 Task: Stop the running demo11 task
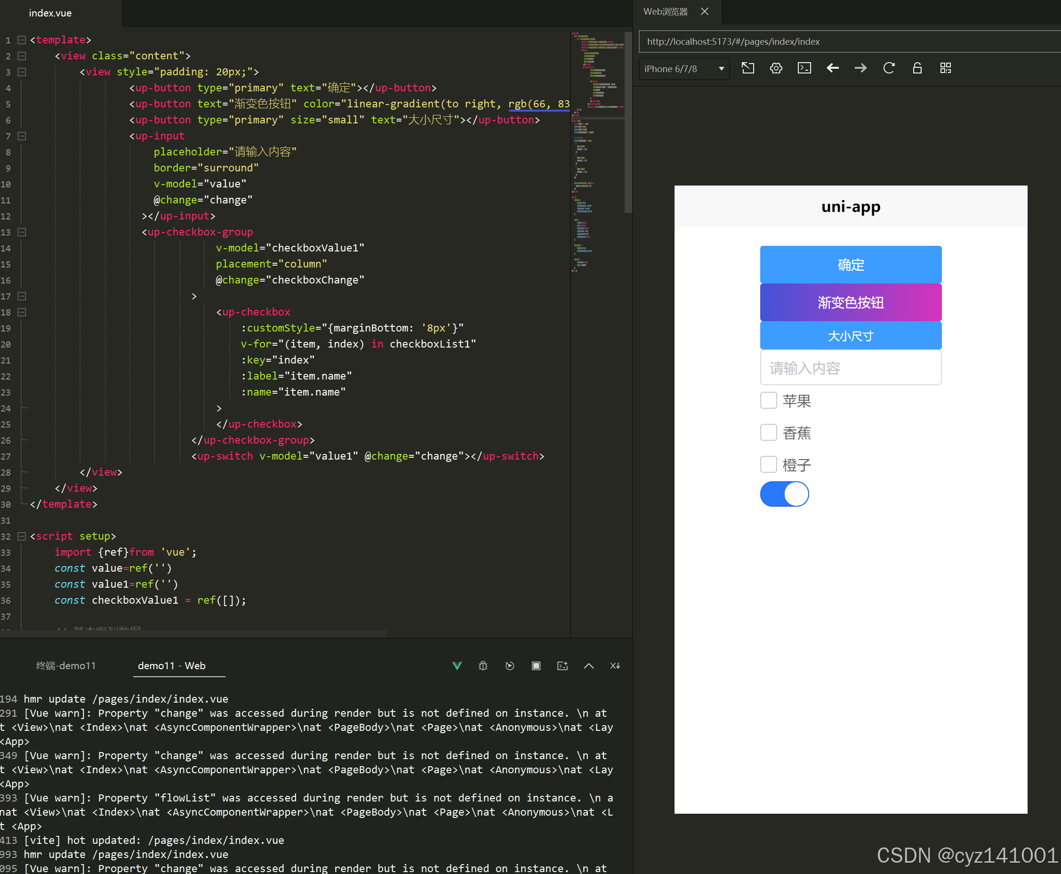pyautogui.click(x=536, y=665)
